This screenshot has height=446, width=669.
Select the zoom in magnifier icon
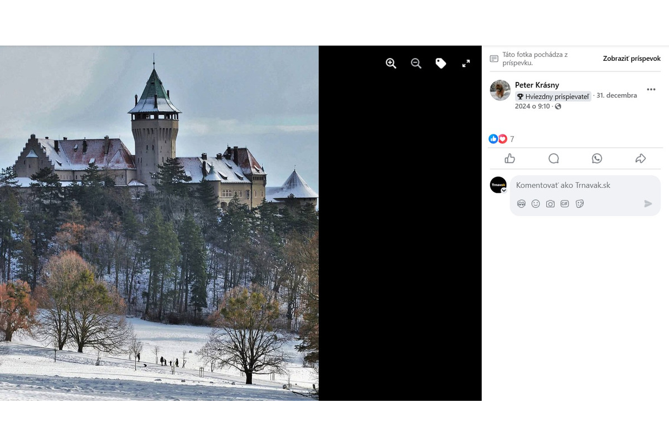pyautogui.click(x=391, y=63)
